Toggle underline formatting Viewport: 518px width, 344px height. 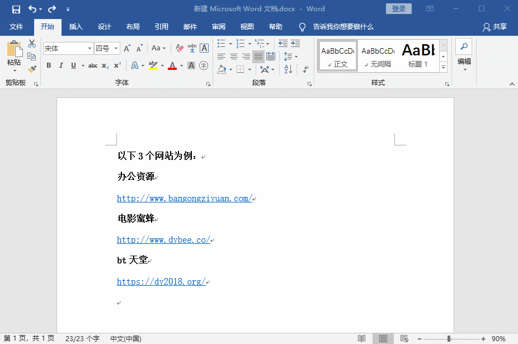click(x=73, y=65)
